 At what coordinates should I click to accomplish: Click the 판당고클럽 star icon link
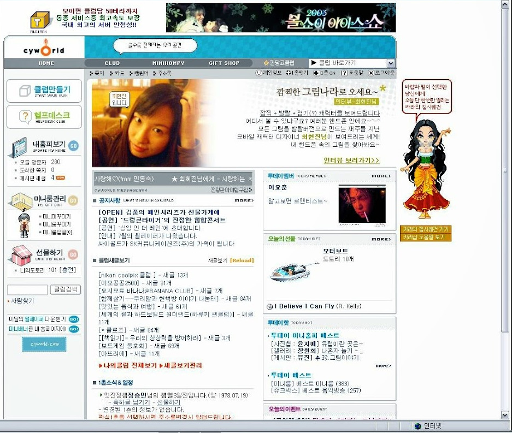[x=279, y=63]
